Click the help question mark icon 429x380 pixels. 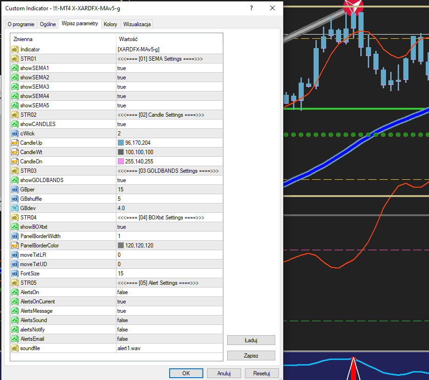pyautogui.click(x=251, y=8)
